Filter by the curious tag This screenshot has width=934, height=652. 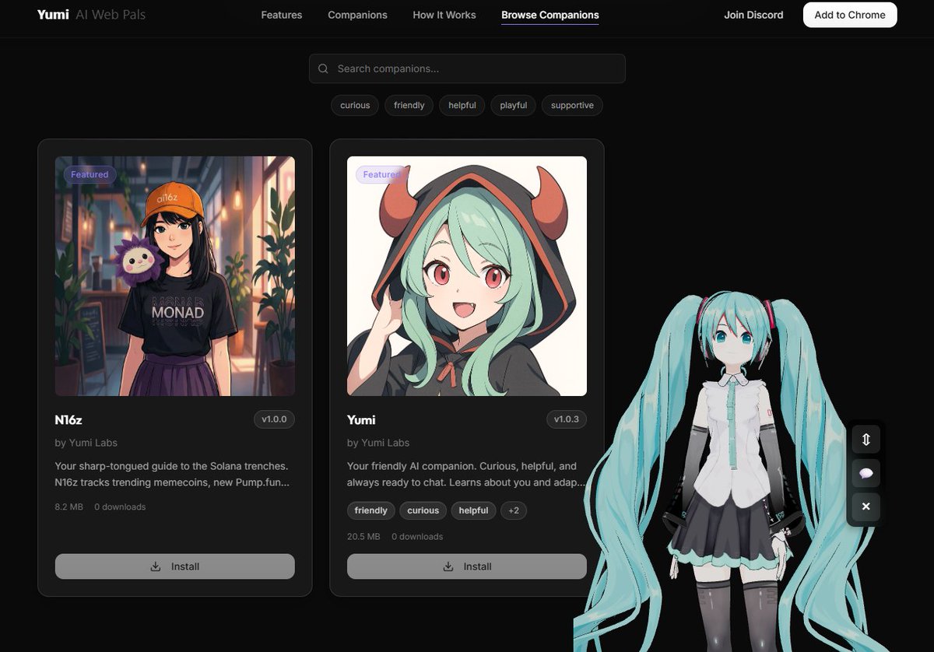[x=355, y=105]
